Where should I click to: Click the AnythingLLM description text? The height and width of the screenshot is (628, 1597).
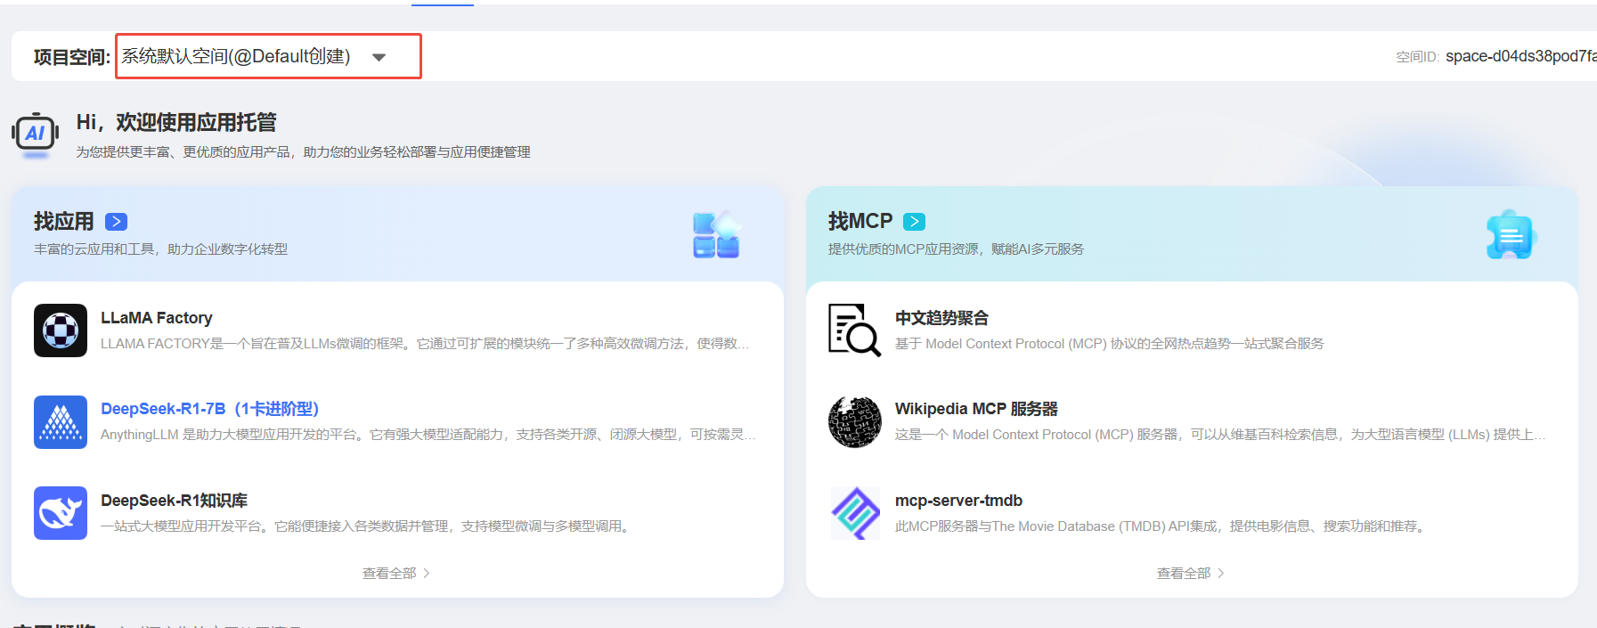click(x=428, y=435)
